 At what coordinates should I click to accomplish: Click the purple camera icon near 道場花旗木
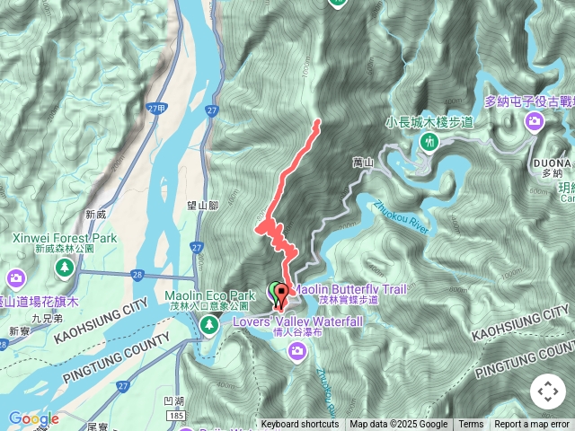click(x=16, y=278)
